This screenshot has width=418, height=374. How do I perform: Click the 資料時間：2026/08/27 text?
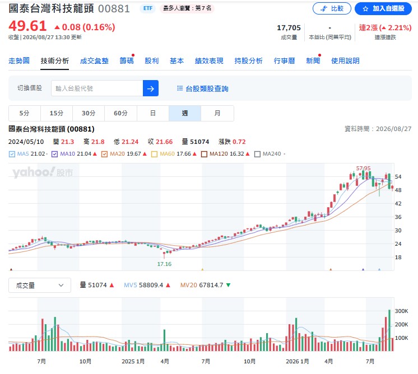[x=378, y=129]
